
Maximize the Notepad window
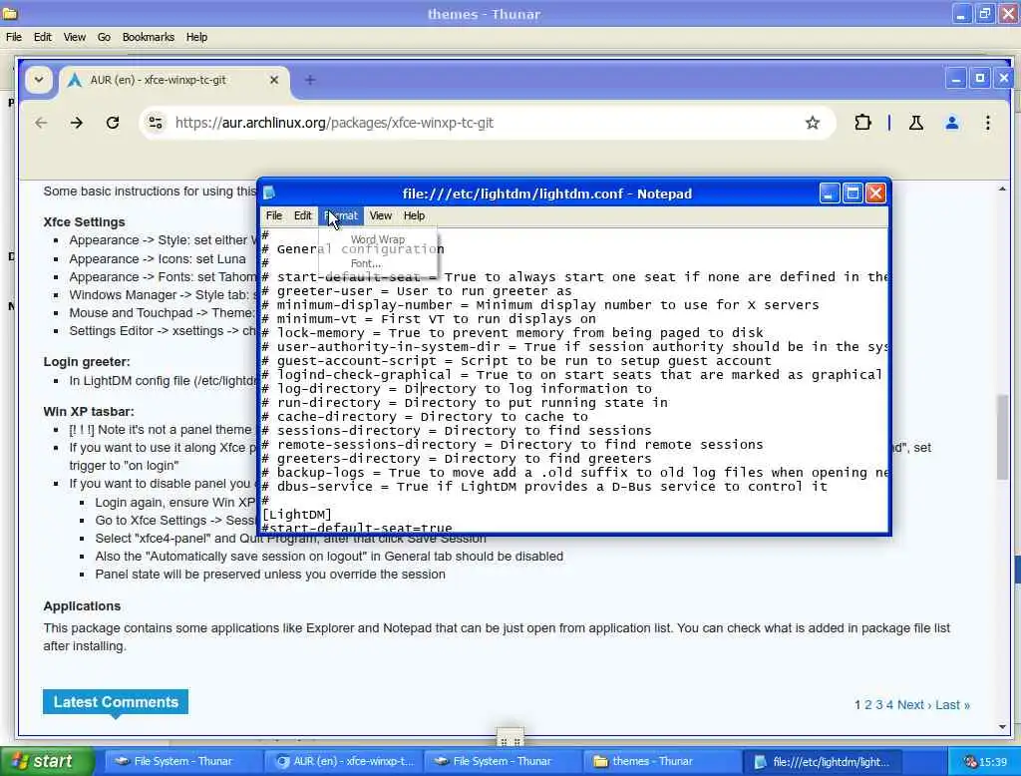(852, 194)
